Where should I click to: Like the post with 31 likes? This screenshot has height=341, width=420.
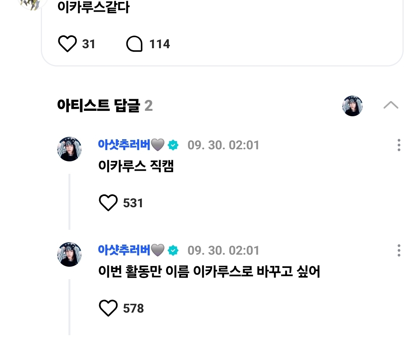[x=67, y=44]
